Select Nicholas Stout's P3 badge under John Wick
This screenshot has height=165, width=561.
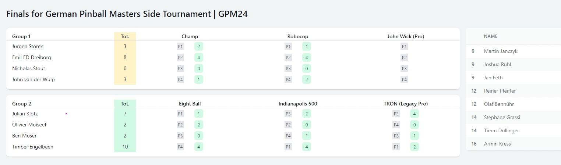point(404,69)
